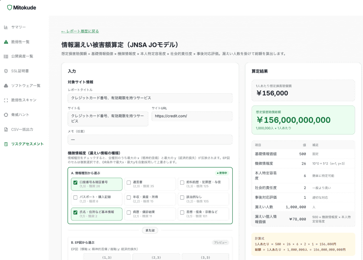
Task: Uncheck the 氏名・住所など基本情報 checkbox
Action: tap(75, 212)
